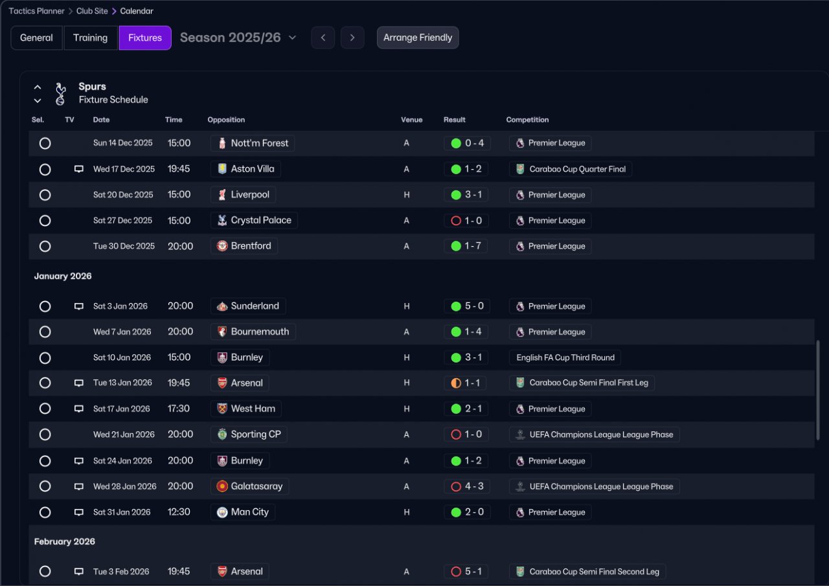Select the West Ham fixture radio button
829x586 pixels.
(x=45, y=409)
